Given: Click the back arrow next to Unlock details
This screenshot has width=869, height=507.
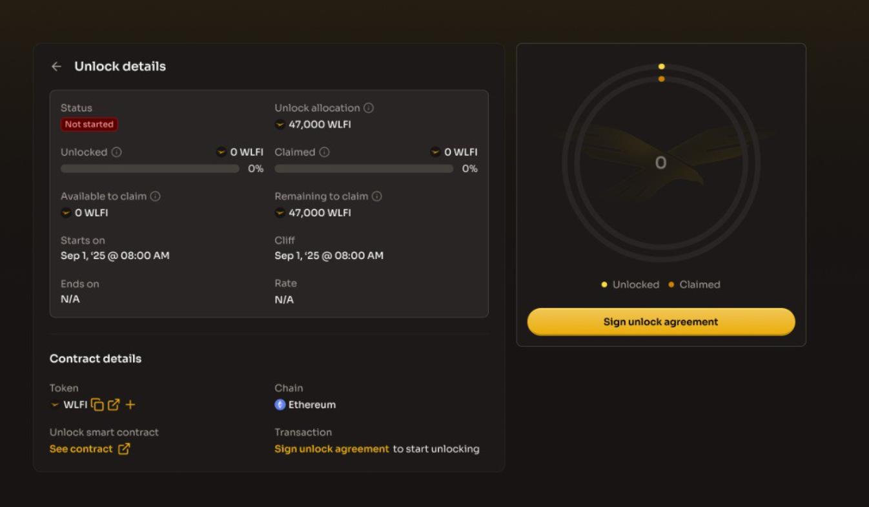Looking at the screenshot, I should click(56, 67).
